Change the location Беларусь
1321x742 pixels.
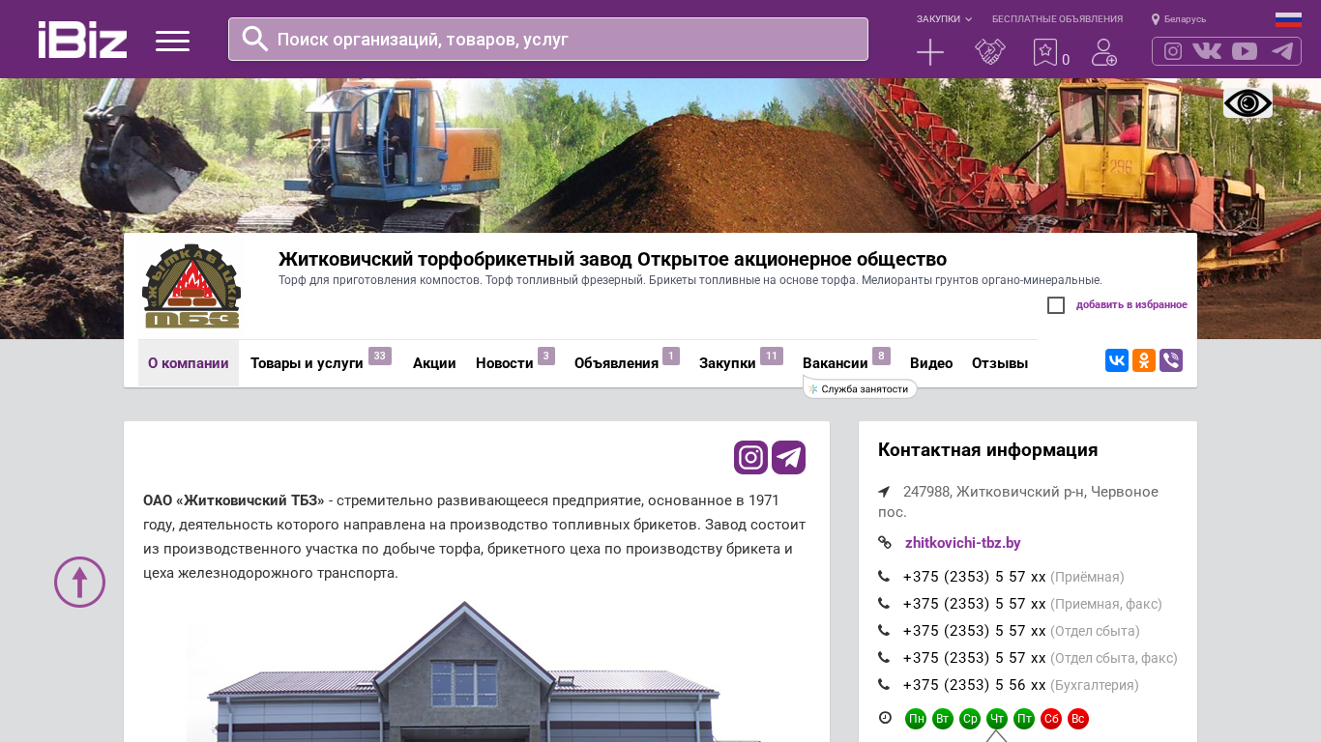coord(1179,19)
